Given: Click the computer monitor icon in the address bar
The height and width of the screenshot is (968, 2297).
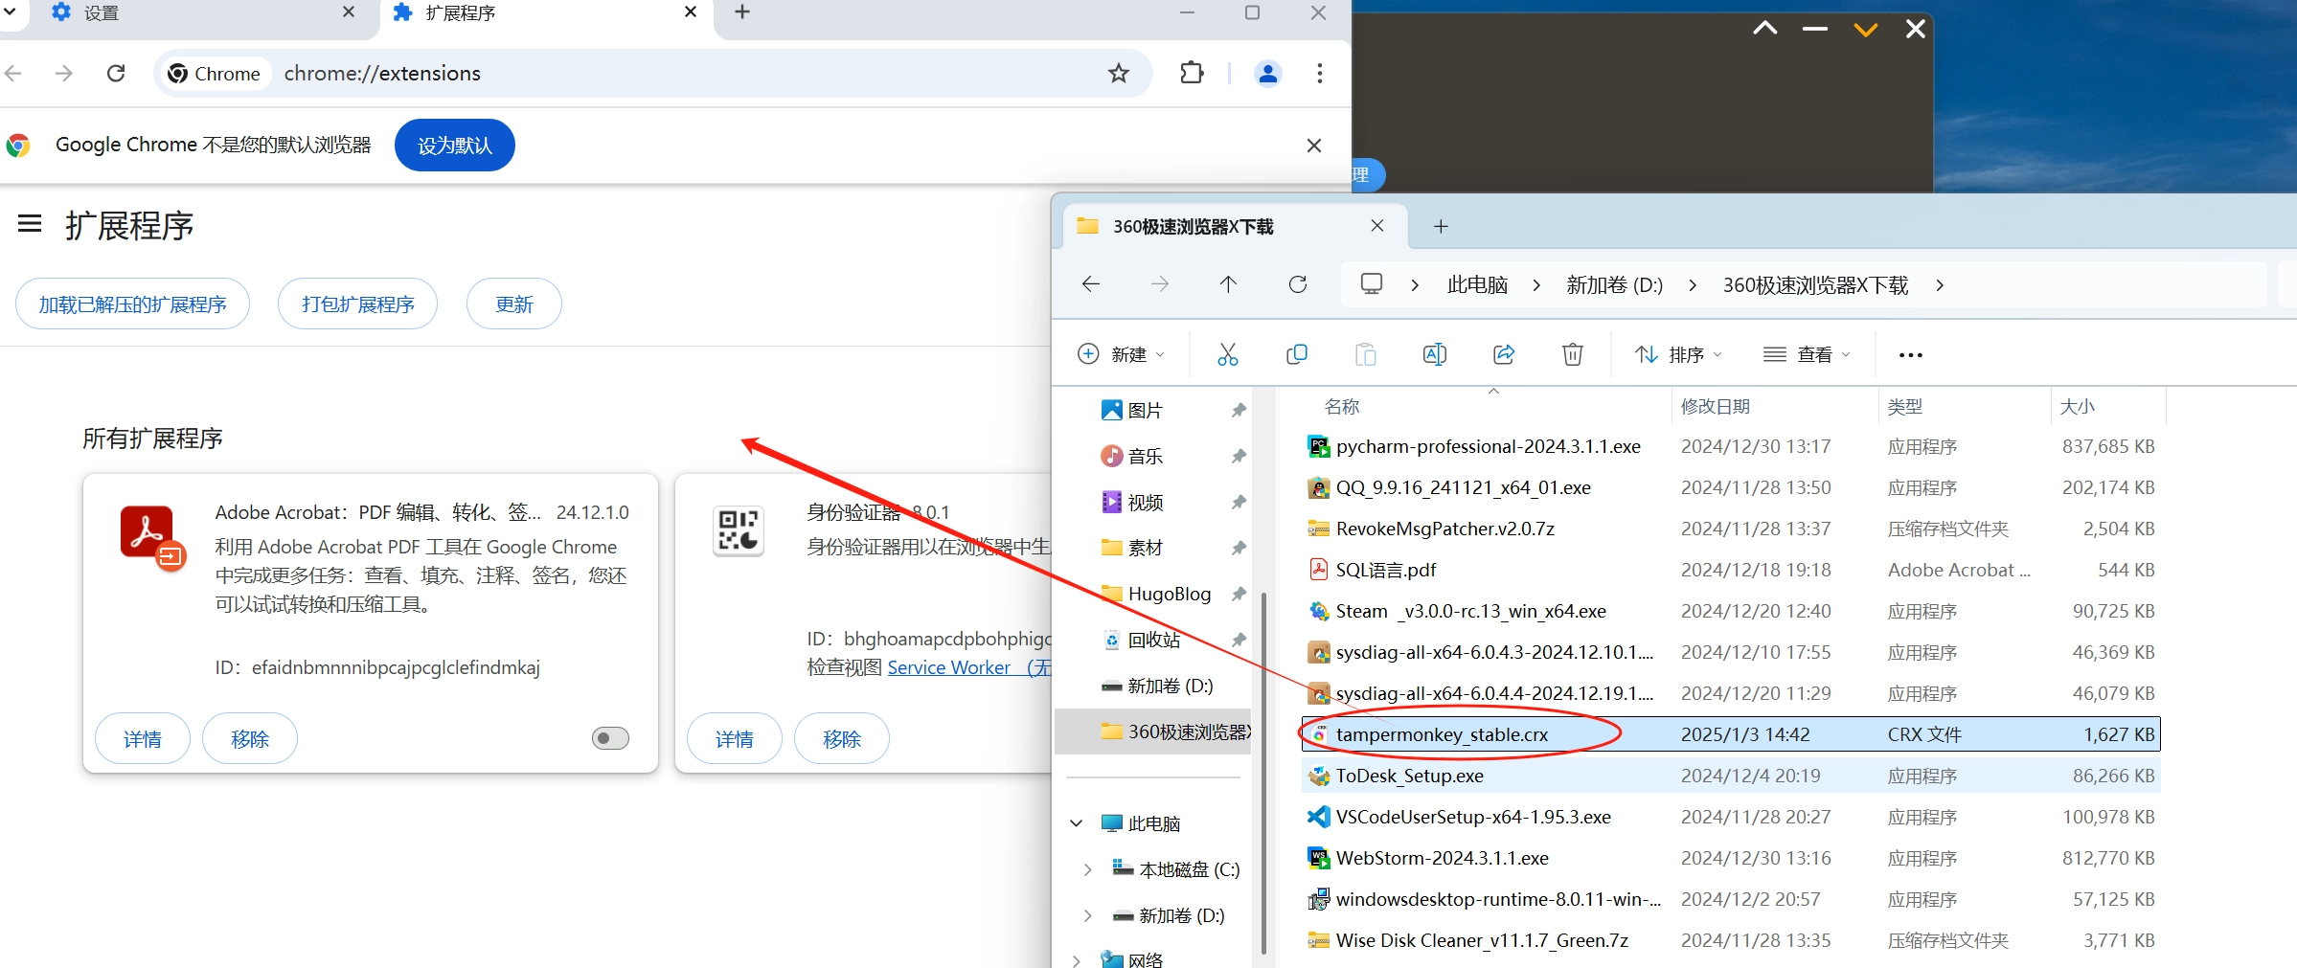Looking at the screenshot, I should click(1372, 284).
